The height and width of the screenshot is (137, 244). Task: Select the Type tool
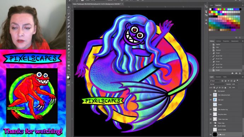tap(69, 56)
